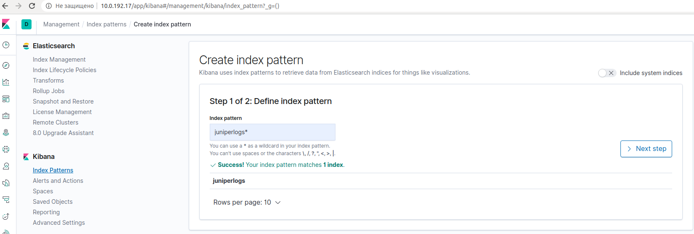Click the Kibana section heading
The height and width of the screenshot is (234, 694).
coord(44,157)
